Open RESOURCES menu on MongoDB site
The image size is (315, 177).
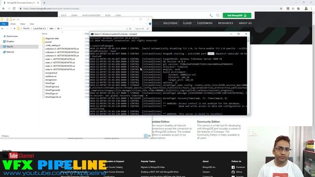(225, 23)
